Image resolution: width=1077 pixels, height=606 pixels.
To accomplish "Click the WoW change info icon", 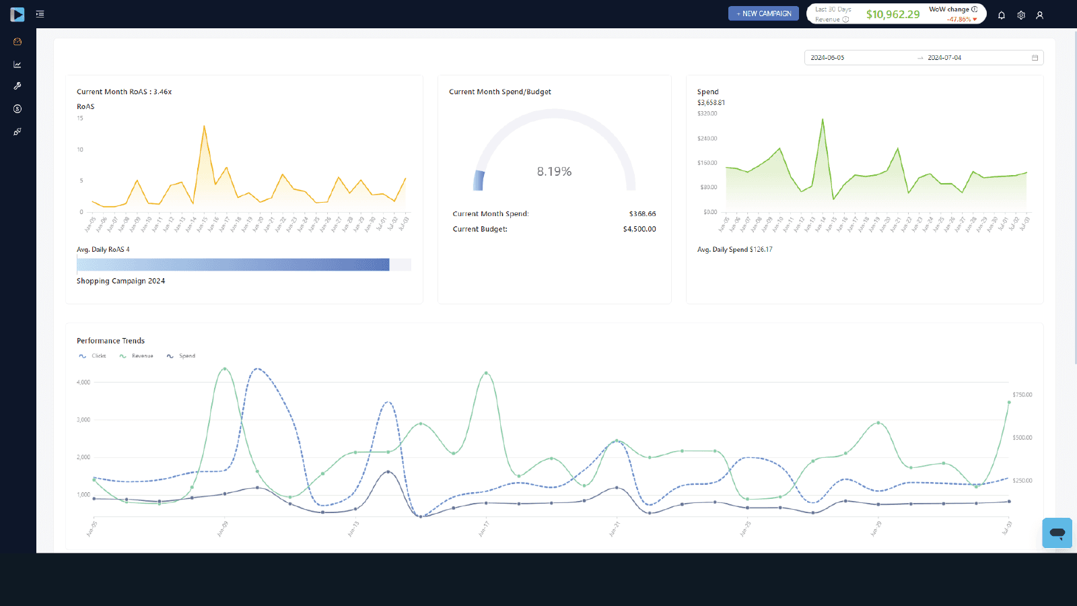I will click(x=975, y=9).
